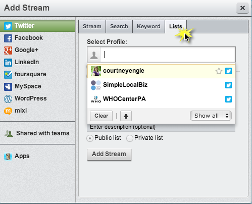Click the LinkedIn label in sidebar
This screenshot has width=252, height=204.
pyautogui.click(x=27, y=62)
